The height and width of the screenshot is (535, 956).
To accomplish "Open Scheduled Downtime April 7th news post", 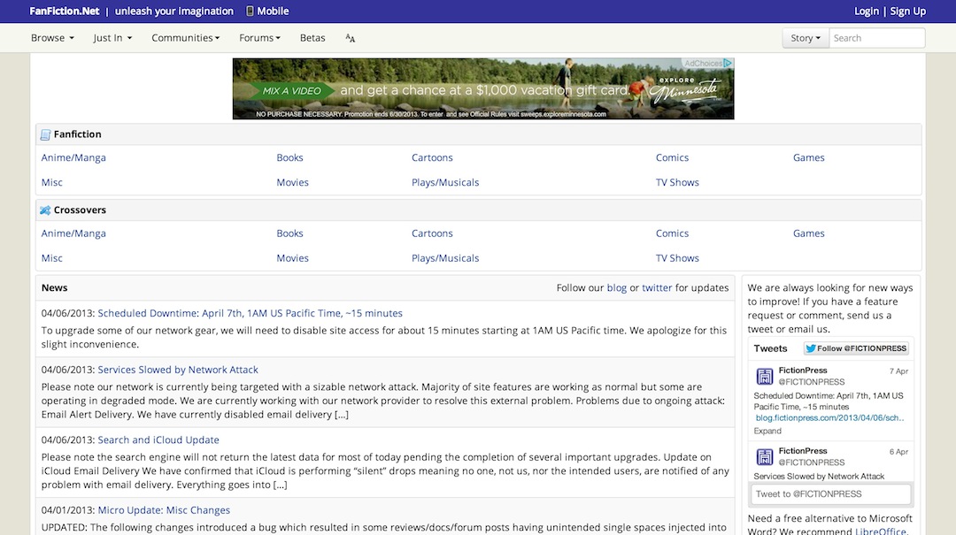I will click(250, 313).
